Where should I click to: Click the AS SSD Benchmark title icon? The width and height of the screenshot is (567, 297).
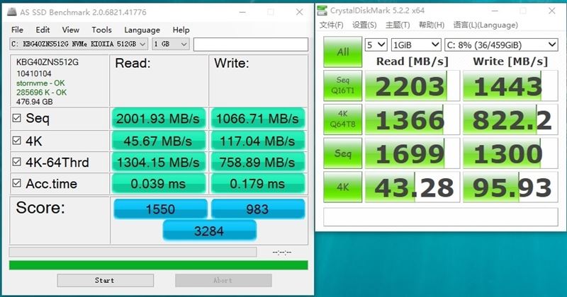[x=12, y=12]
